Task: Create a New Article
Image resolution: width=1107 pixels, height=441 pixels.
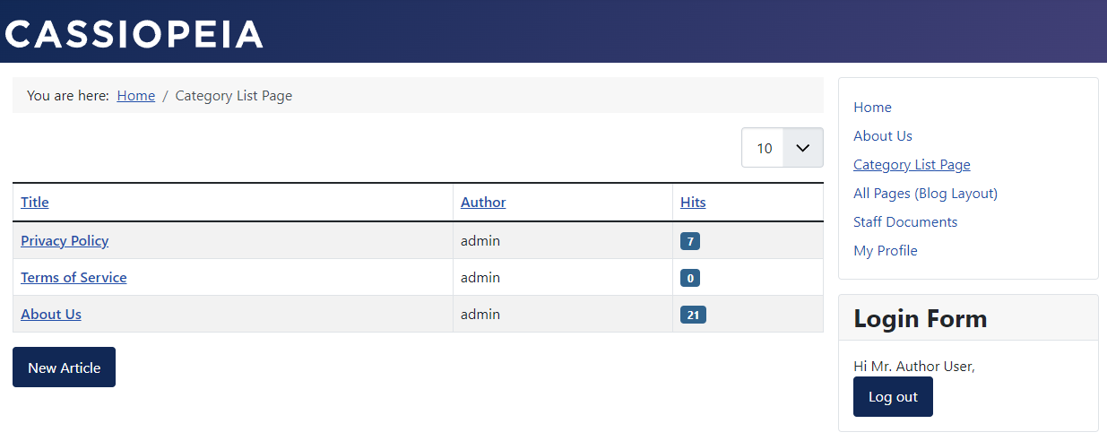Action: pos(64,367)
